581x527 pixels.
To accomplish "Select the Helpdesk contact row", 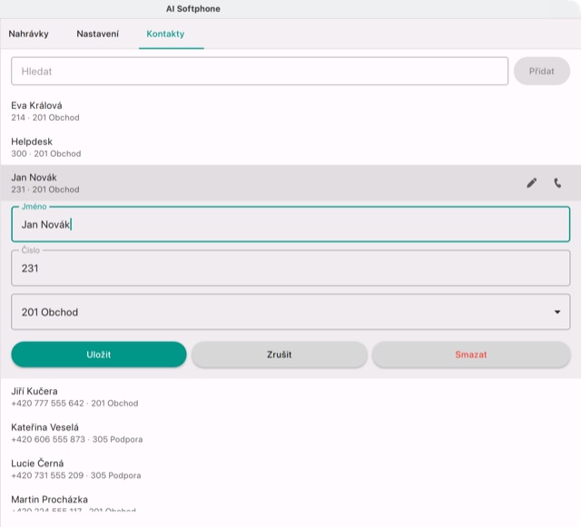I will click(x=290, y=147).
